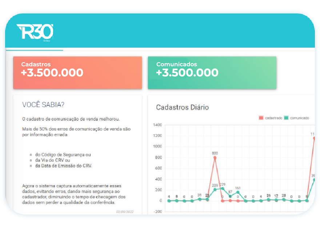Click the bullet 'da Data de Emissão do CRV.'
Screen dimensions: 320x228
coord(64,166)
